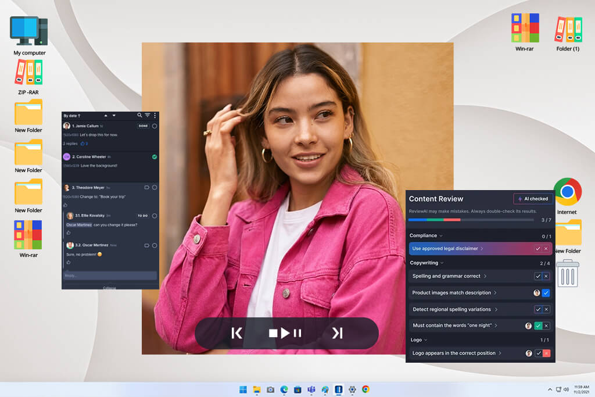Open Microsoft Teams from the taskbar
595x397 pixels.
coord(311,389)
